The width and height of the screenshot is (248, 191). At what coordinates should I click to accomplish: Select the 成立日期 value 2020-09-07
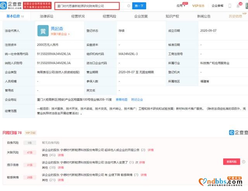208,31
